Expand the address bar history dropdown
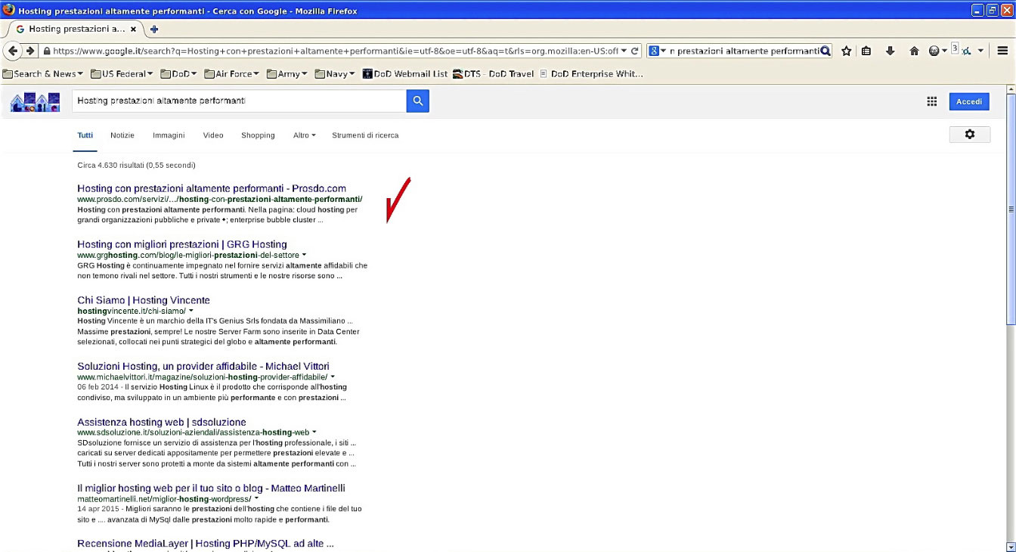 (624, 51)
